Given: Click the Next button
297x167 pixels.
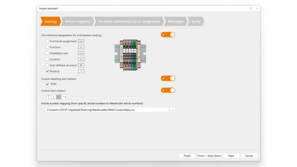Looking at the screenshot, I should click(x=231, y=156).
